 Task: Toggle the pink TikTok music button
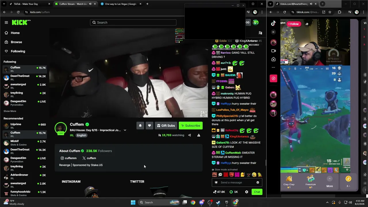[x=273, y=78]
